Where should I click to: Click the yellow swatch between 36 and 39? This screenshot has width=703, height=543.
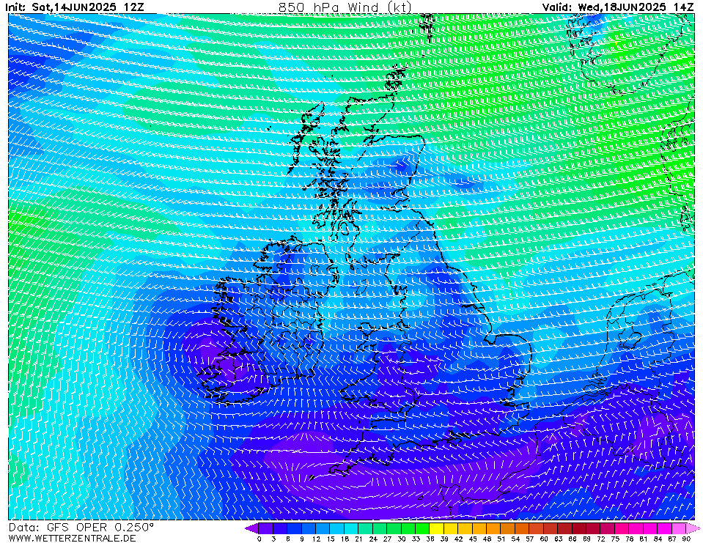[437, 528]
